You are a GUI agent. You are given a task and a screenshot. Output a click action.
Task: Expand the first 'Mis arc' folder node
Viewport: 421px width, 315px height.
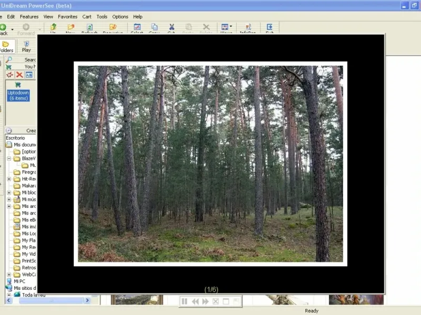click(x=9, y=206)
